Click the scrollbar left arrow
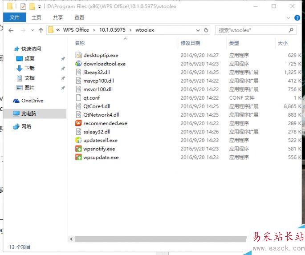 tap(71, 239)
